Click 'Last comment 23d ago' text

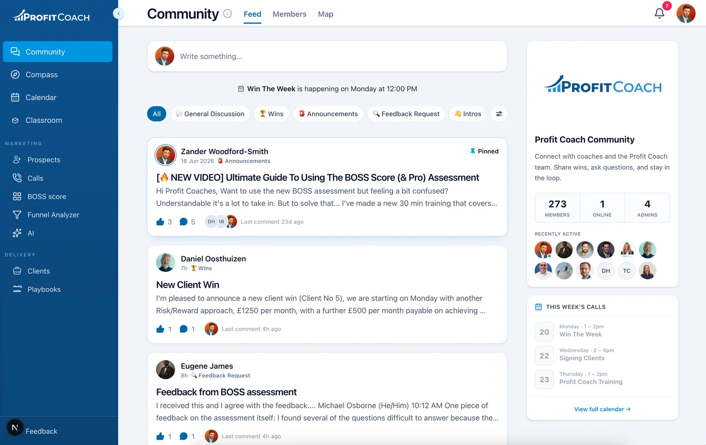(272, 222)
